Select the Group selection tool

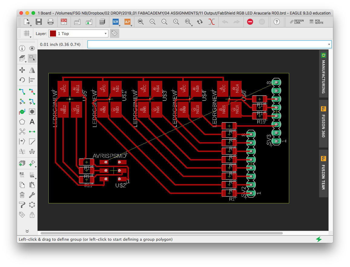(32, 58)
